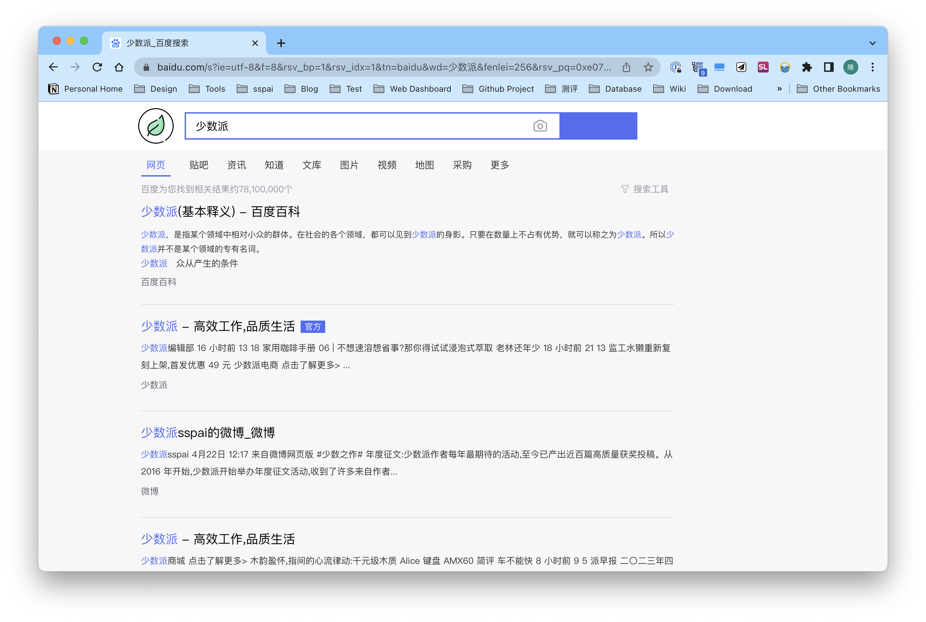Bookmark page with star icon

coord(648,67)
